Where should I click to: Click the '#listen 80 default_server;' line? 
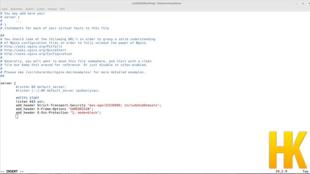point(41,87)
